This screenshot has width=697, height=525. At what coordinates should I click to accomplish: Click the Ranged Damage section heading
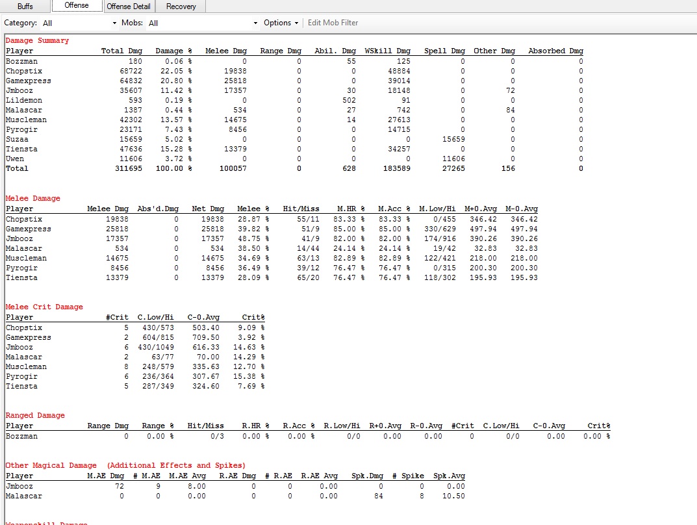(35, 415)
